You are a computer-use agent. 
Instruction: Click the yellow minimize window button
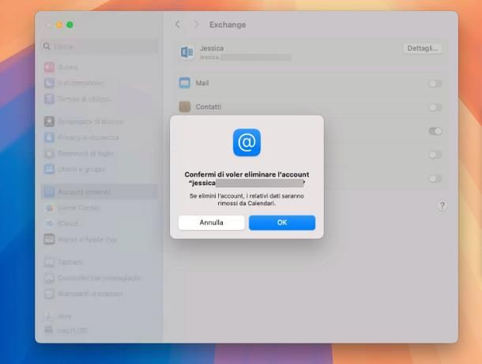click(59, 25)
